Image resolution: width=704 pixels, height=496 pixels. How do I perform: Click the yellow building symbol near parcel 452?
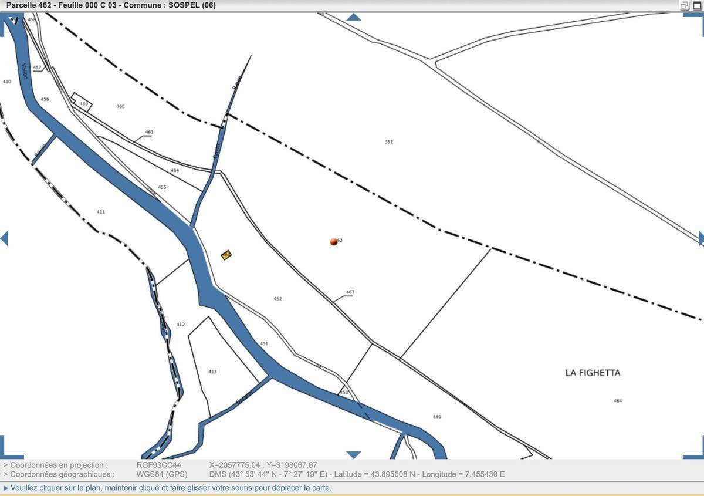point(226,255)
